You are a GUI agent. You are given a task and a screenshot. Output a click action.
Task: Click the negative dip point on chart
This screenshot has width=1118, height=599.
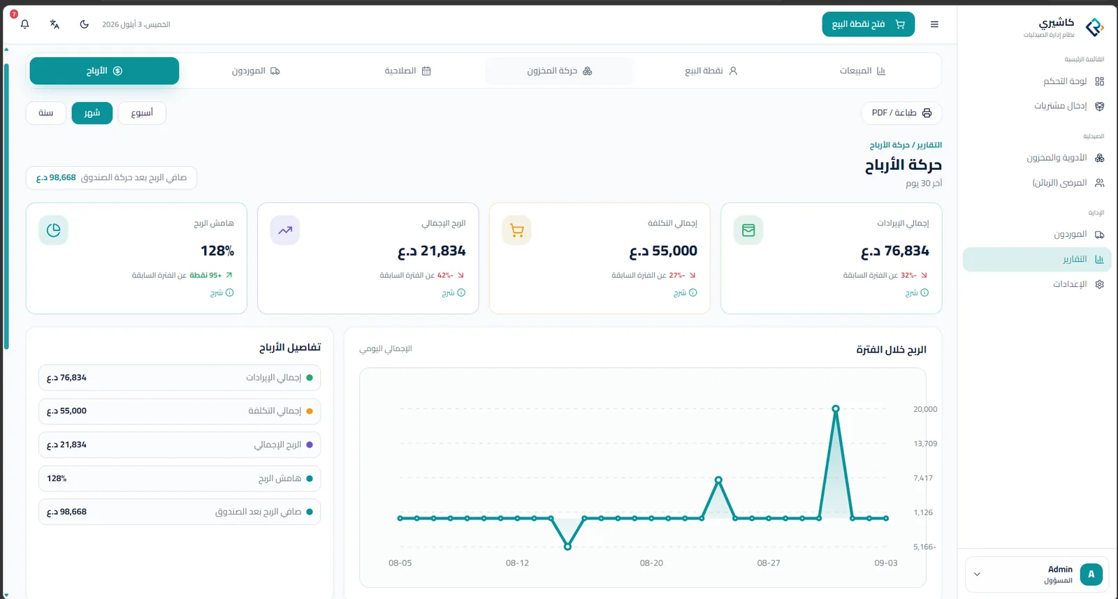(567, 547)
